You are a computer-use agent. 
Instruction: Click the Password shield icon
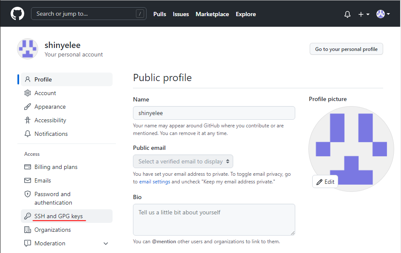(28, 194)
